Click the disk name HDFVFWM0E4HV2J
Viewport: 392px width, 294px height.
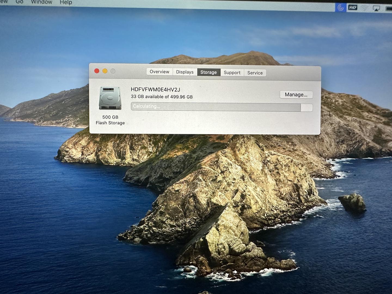(x=155, y=89)
